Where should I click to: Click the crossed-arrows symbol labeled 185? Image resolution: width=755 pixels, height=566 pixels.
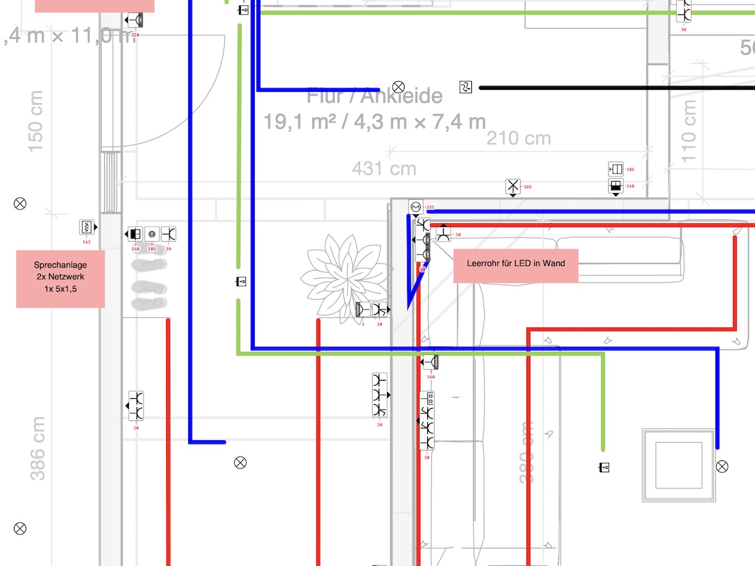click(513, 186)
